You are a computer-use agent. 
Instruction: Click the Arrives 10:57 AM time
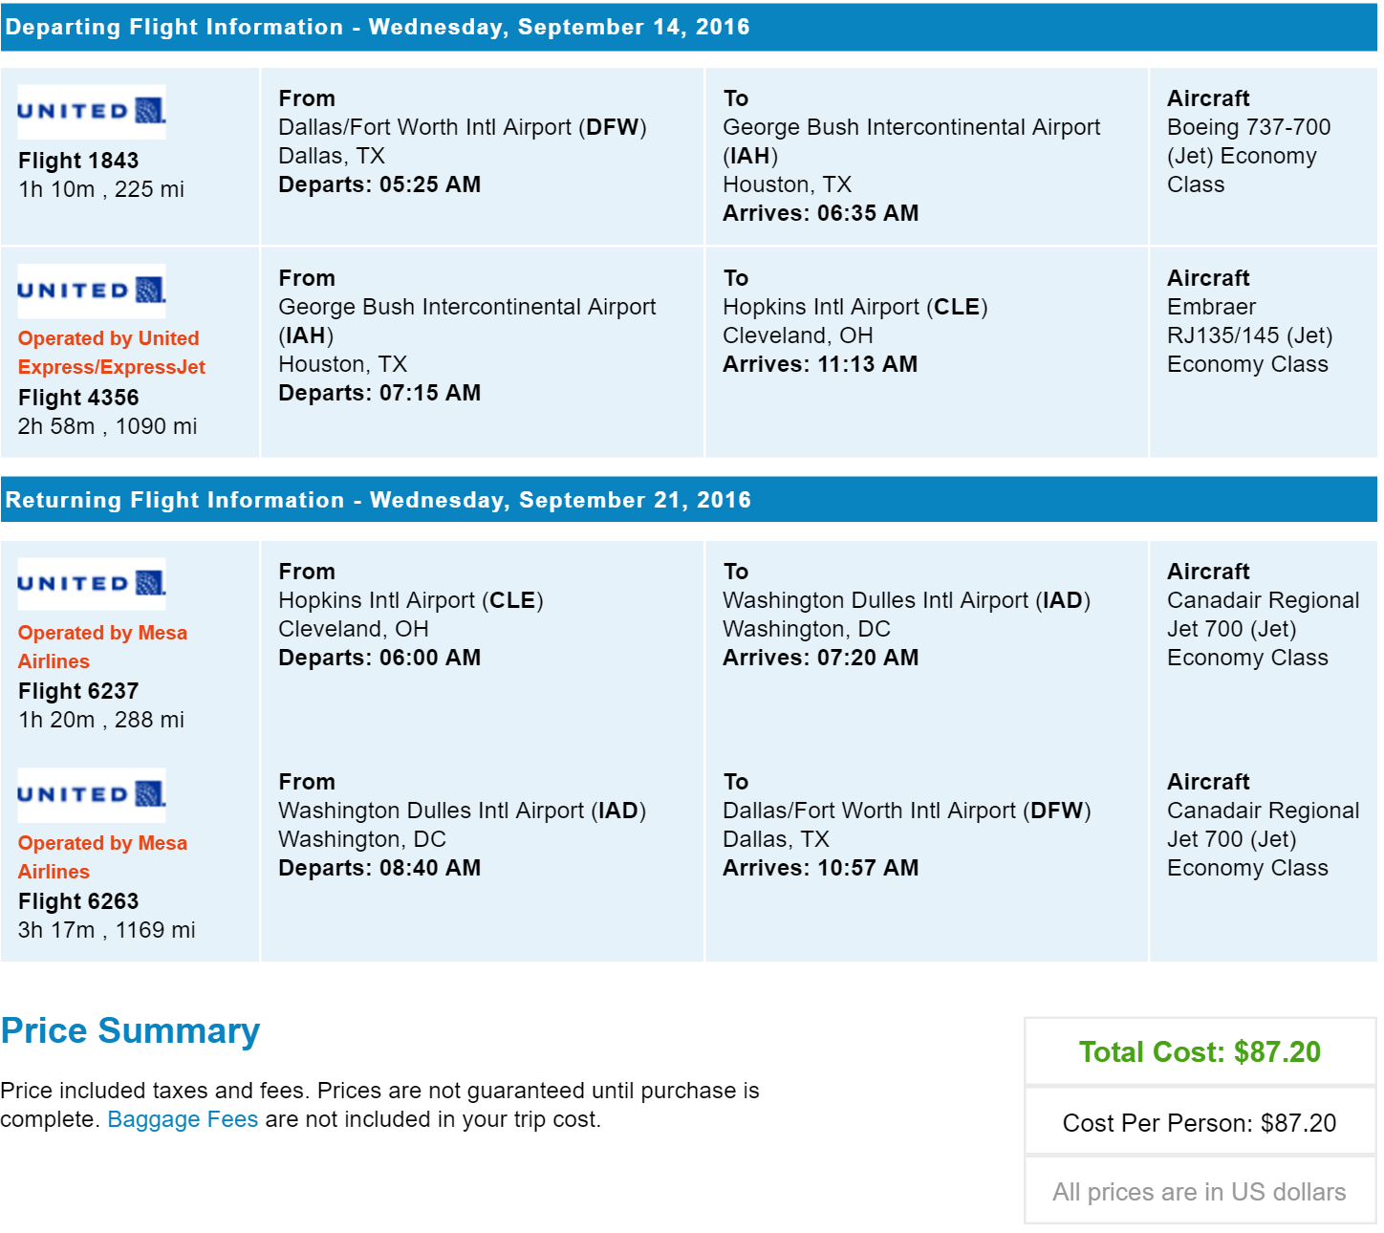coord(820,868)
